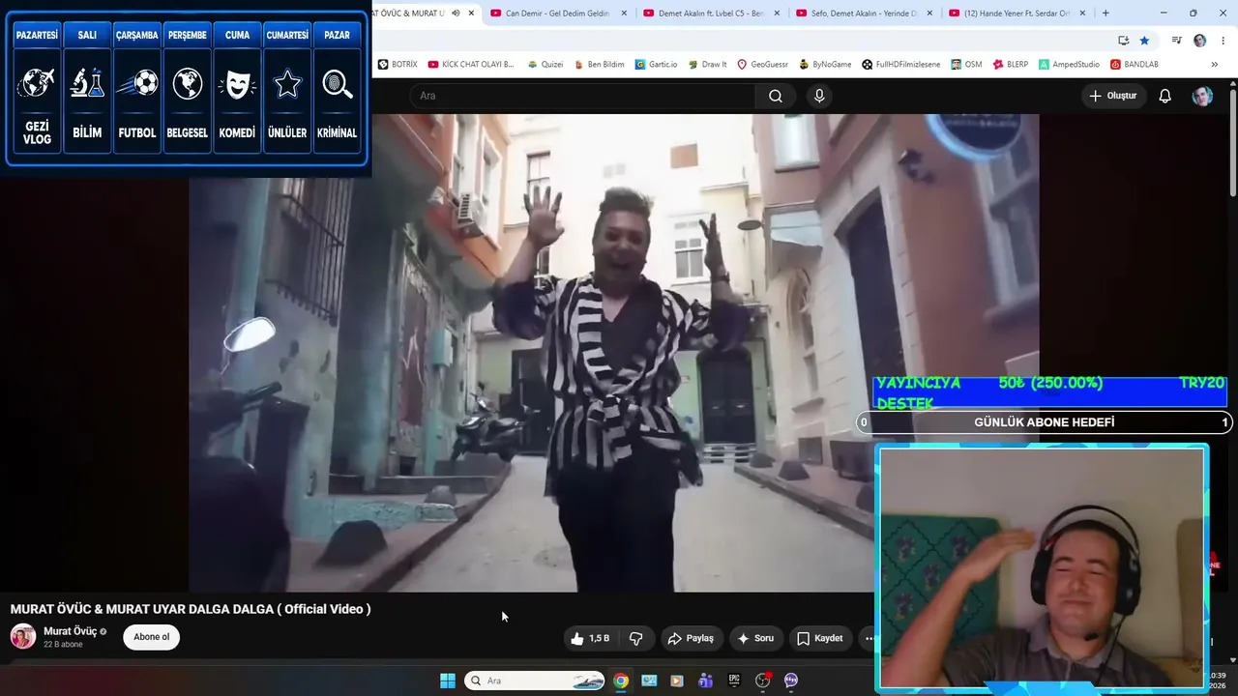The height and width of the screenshot is (696, 1238).
Task: Click the install/cast screen icon in address bar
Action: tap(1123, 41)
